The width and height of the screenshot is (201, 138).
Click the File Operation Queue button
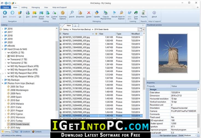point(168,135)
